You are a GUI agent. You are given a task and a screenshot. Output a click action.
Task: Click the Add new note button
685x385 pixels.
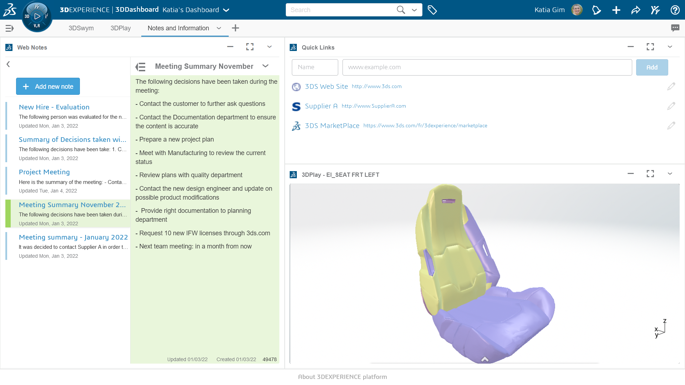(x=48, y=86)
